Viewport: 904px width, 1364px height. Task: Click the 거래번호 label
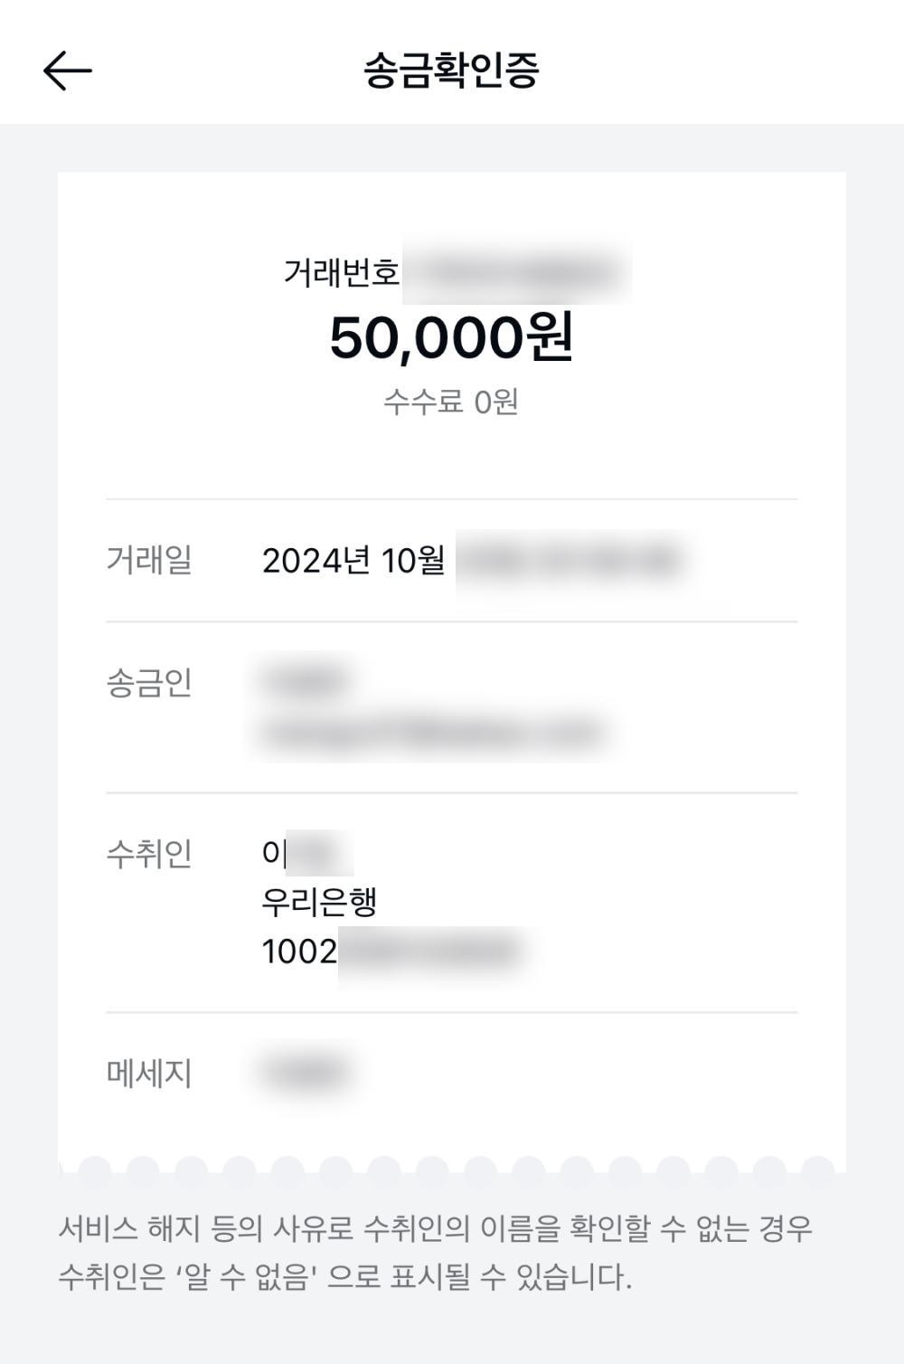pyautogui.click(x=341, y=272)
